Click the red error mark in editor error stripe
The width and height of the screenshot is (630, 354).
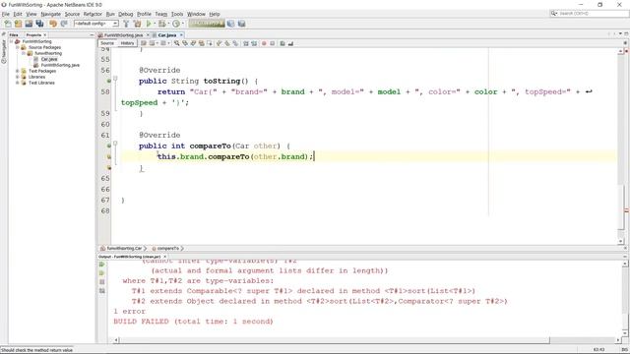(x=626, y=210)
